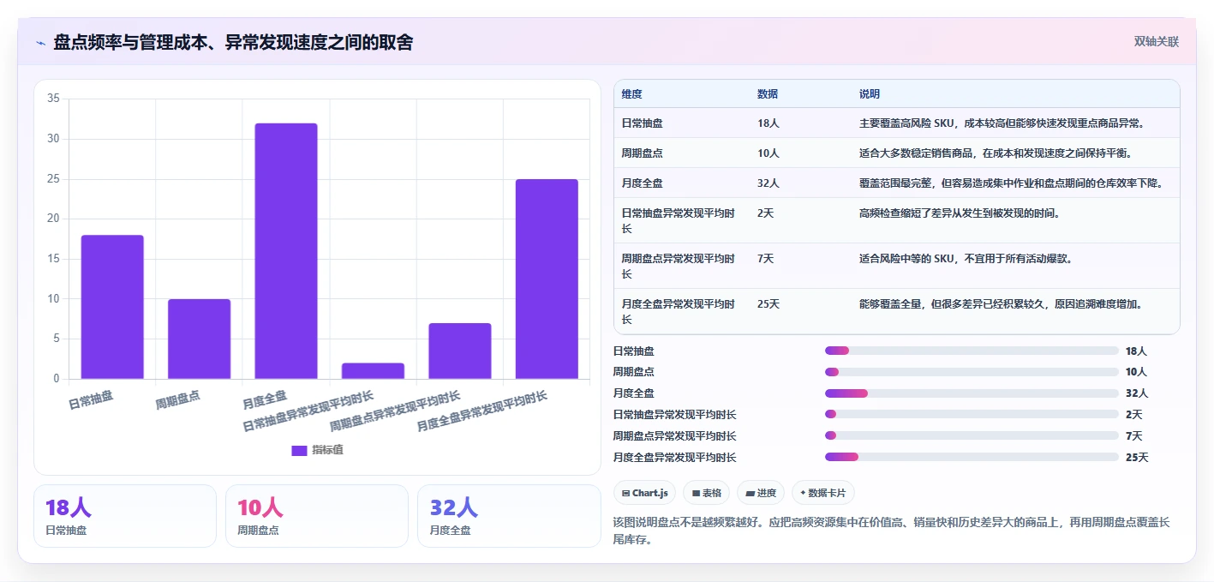This screenshot has width=1214, height=582.
Task: Click the note 主要覆盖高风险 SKU
Action: tap(1002, 123)
